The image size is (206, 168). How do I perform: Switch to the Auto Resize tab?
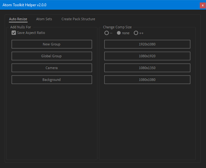18,19
